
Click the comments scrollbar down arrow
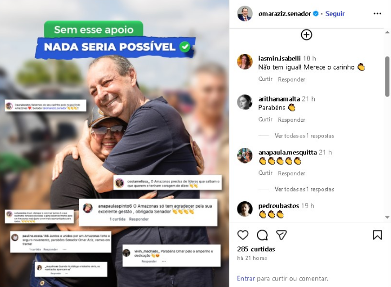(x=387, y=217)
